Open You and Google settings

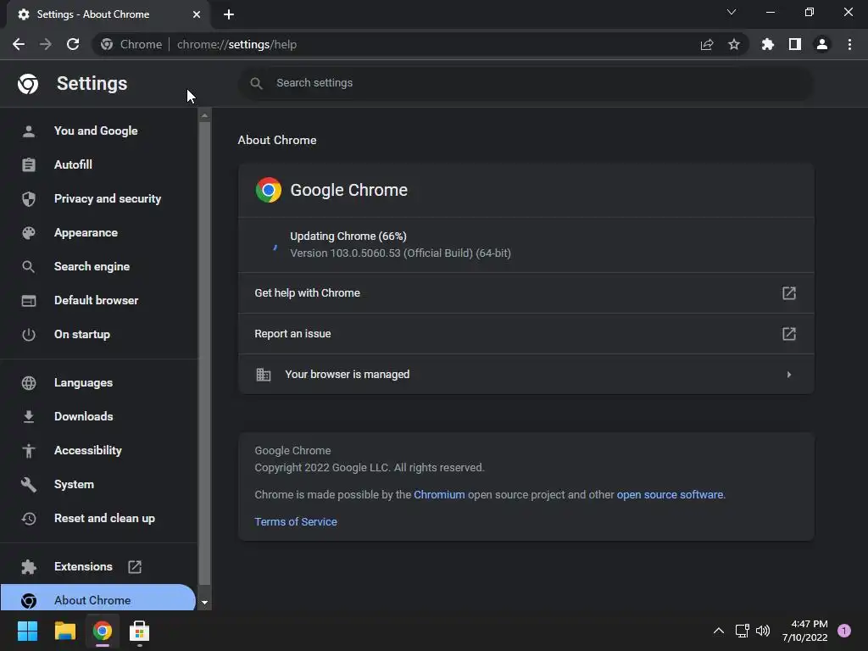click(98, 131)
